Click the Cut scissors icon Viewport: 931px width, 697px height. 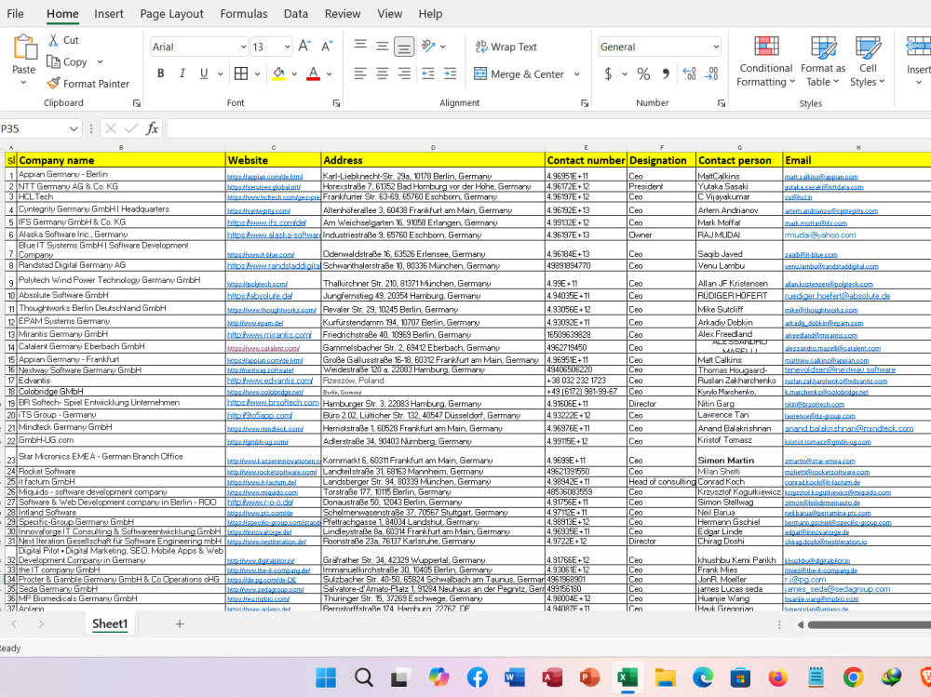[x=53, y=40]
